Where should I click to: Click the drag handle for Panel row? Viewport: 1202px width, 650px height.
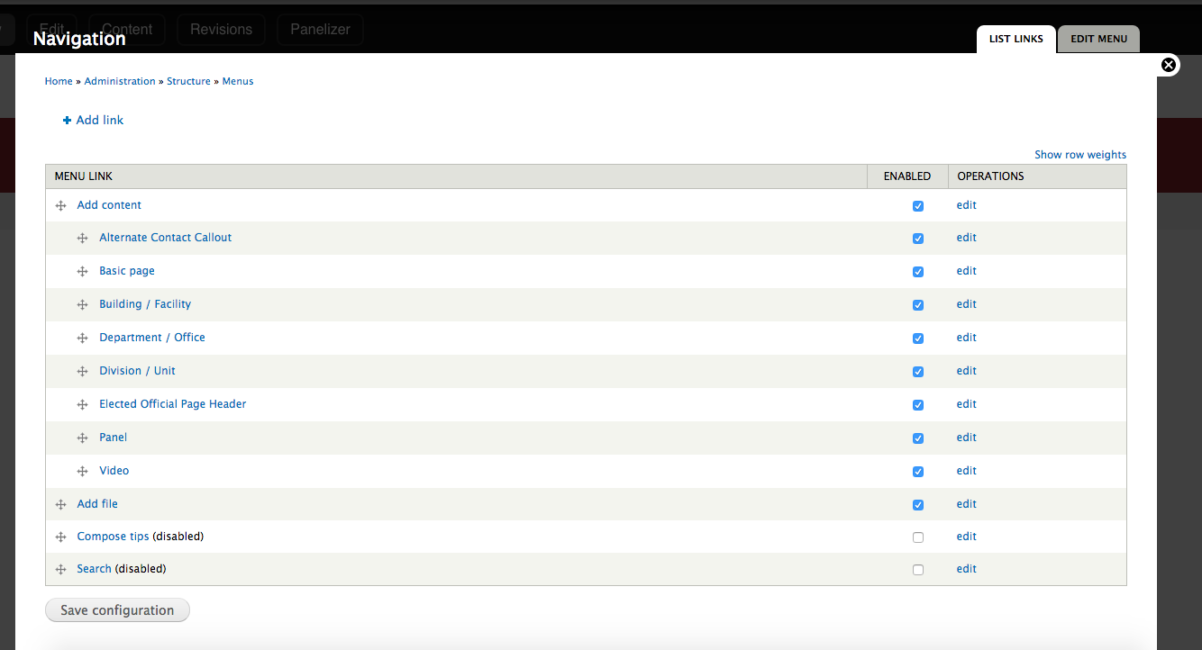83,438
